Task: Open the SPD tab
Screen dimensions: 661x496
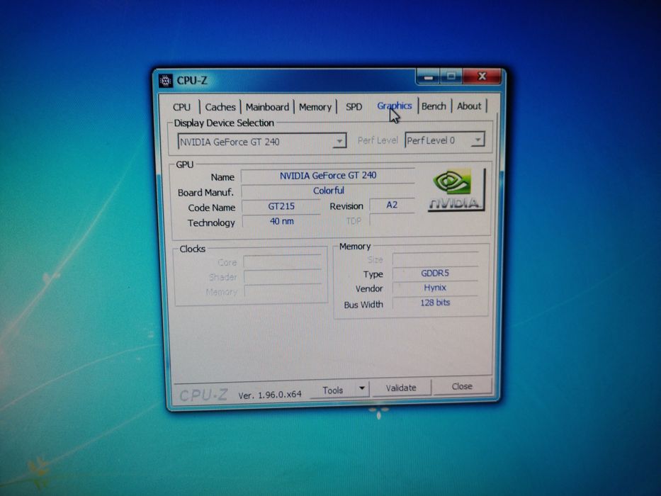Action: [x=354, y=107]
